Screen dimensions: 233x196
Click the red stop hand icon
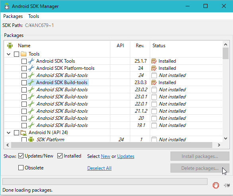pyautogui.click(x=216, y=185)
